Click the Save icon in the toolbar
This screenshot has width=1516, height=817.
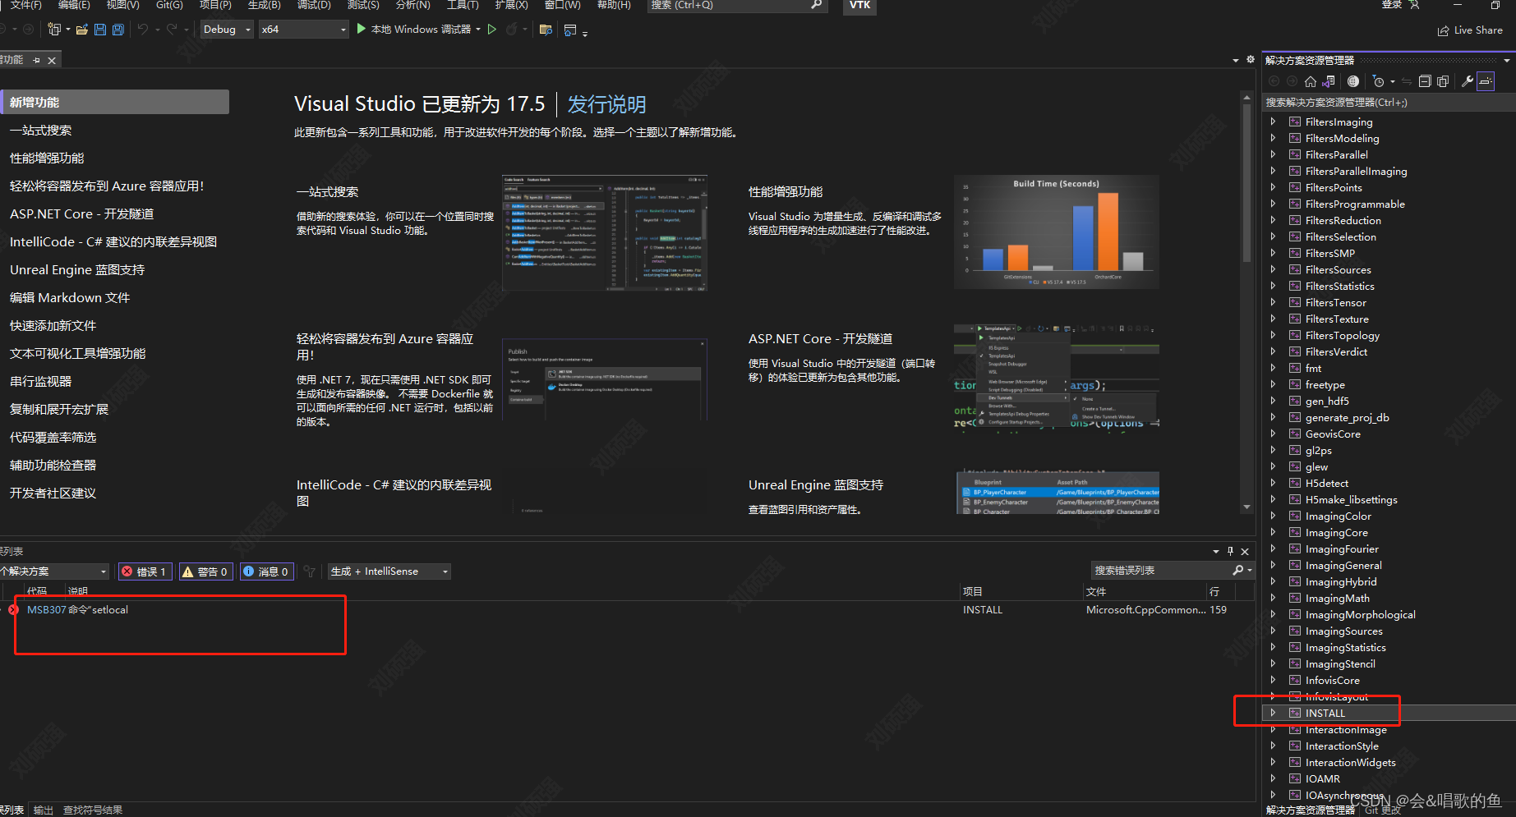(x=99, y=30)
